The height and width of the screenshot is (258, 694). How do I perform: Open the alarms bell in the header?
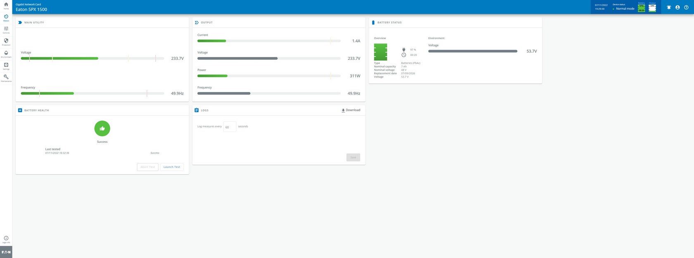[669, 7]
